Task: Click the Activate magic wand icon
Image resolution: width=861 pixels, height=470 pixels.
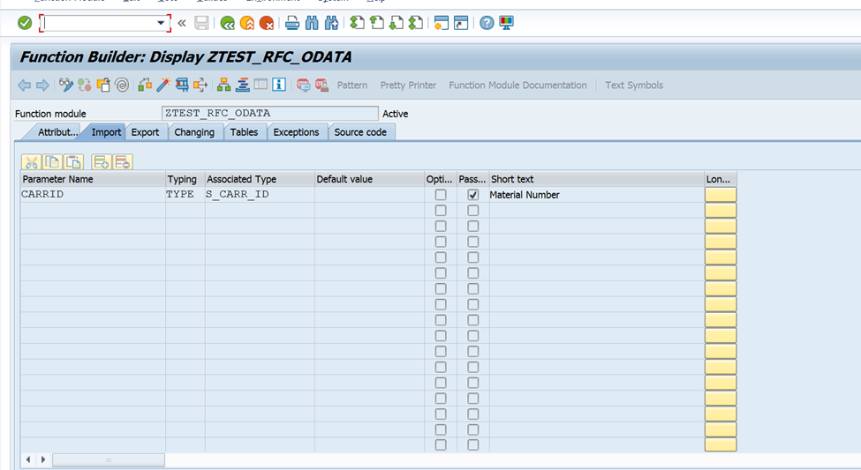Action: (x=163, y=85)
